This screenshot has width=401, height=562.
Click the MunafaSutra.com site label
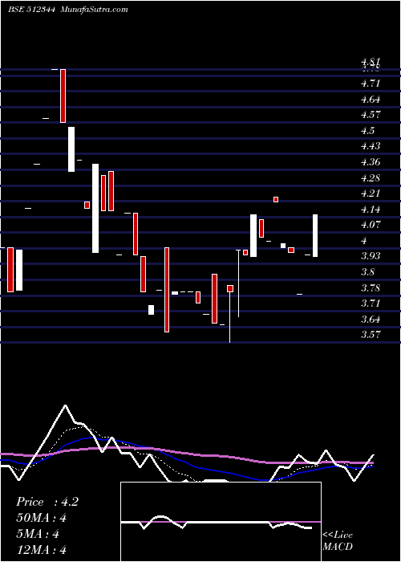pos(95,10)
